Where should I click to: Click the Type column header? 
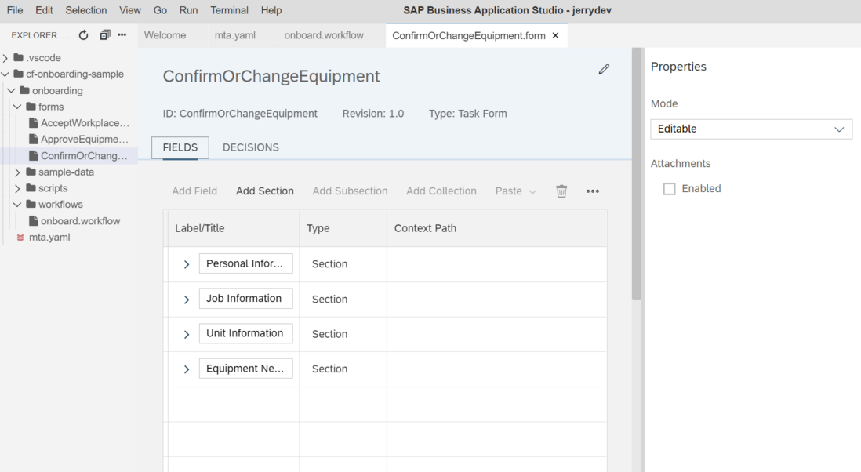click(318, 228)
